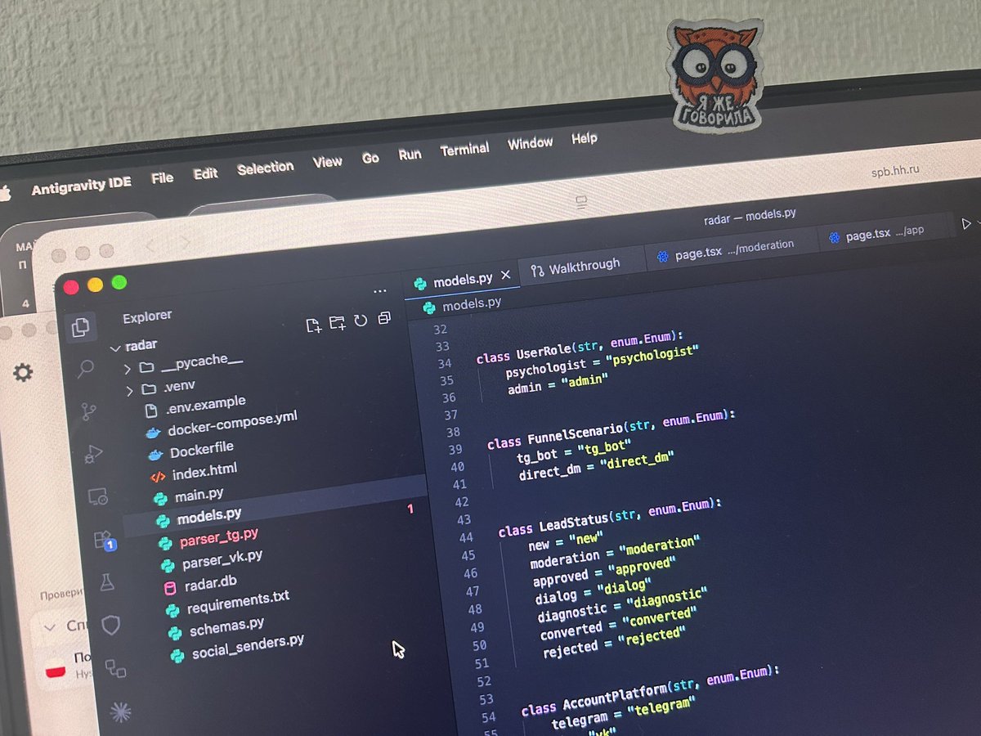Expand the chevron list in background window
Screen dimensions: 981x736
click(51, 626)
